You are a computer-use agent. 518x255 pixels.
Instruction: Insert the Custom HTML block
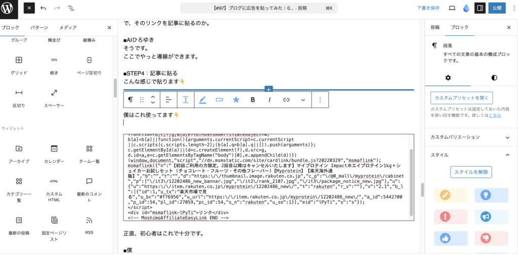pos(54,184)
